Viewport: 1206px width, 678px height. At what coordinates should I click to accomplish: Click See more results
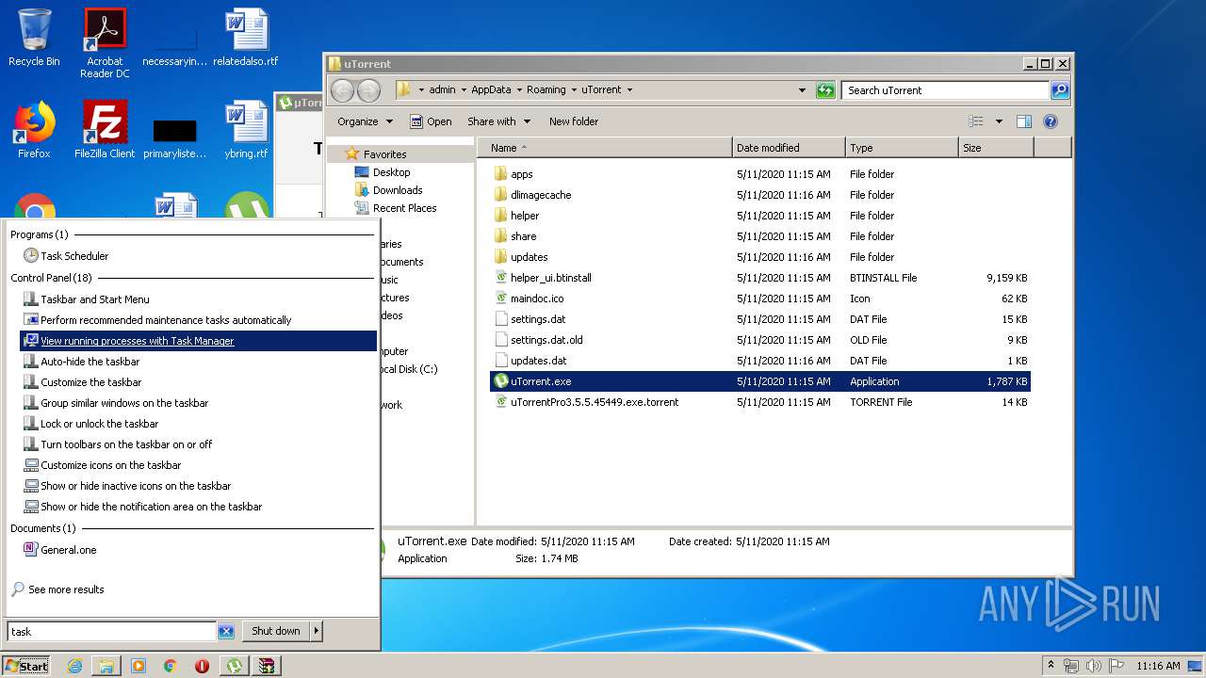tap(57, 589)
